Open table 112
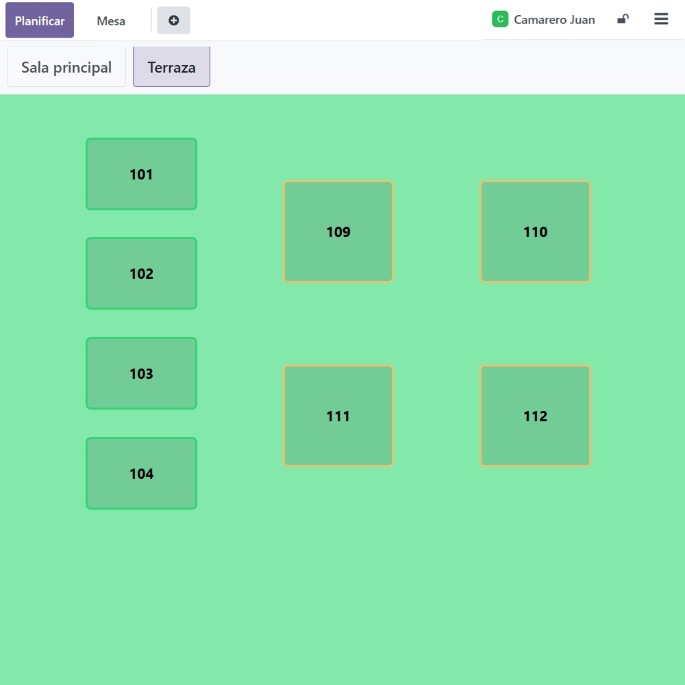The width and height of the screenshot is (685, 685). pos(535,416)
